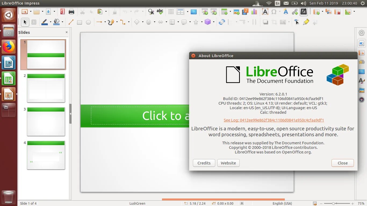
Task: Insert audio or video
Action: 245,12
